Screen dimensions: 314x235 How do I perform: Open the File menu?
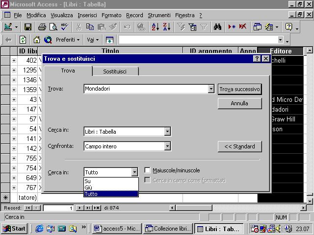coord(18,15)
